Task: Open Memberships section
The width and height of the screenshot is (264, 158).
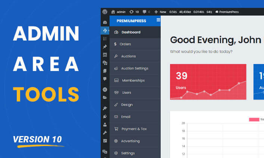Action: (x=133, y=80)
